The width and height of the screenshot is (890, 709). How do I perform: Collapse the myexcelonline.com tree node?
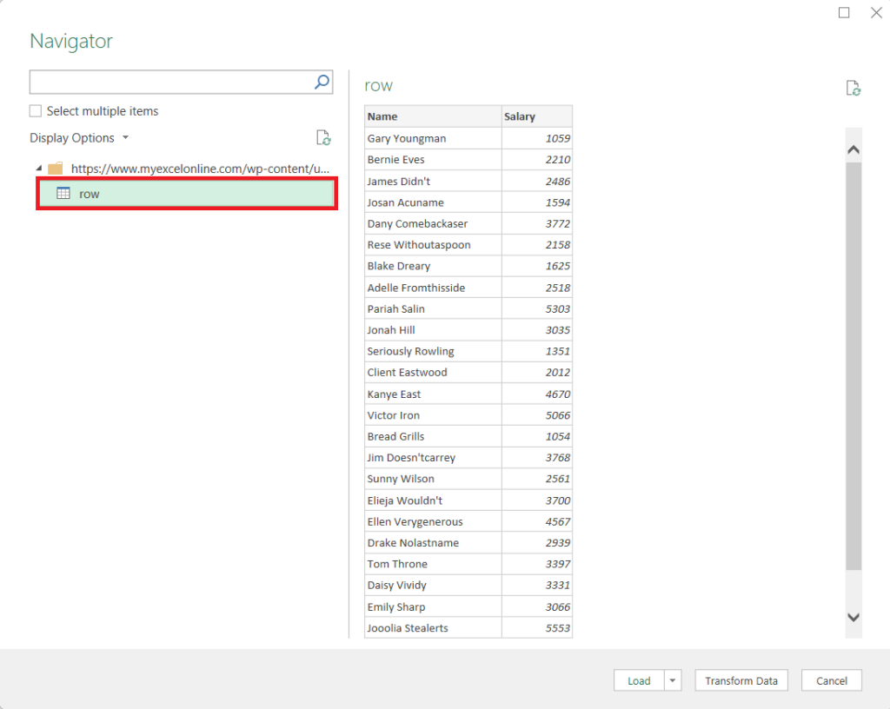click(x=38, y=168)
